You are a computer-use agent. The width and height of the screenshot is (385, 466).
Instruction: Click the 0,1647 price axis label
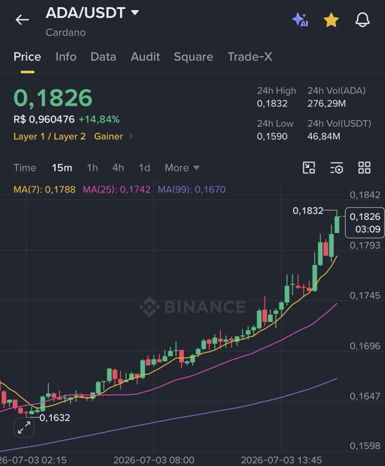(365, 396)
